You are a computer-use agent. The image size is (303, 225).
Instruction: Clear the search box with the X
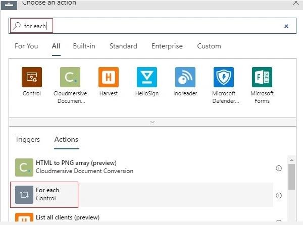tap(286, 26)
